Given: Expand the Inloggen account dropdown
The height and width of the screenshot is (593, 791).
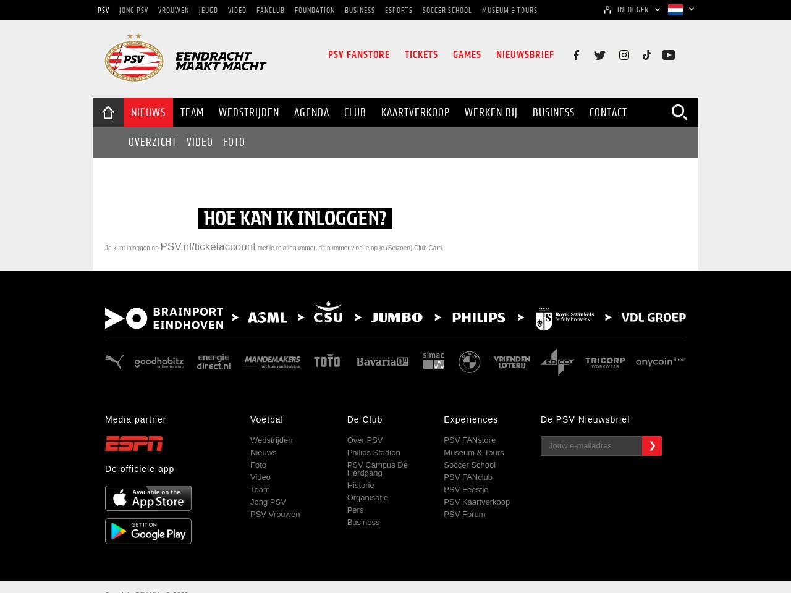Looking at the screenshot, I should coord(632,10).
